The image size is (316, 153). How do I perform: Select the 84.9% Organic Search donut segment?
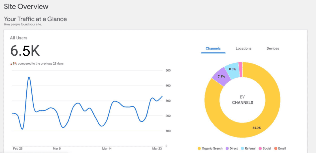[257, 128]
